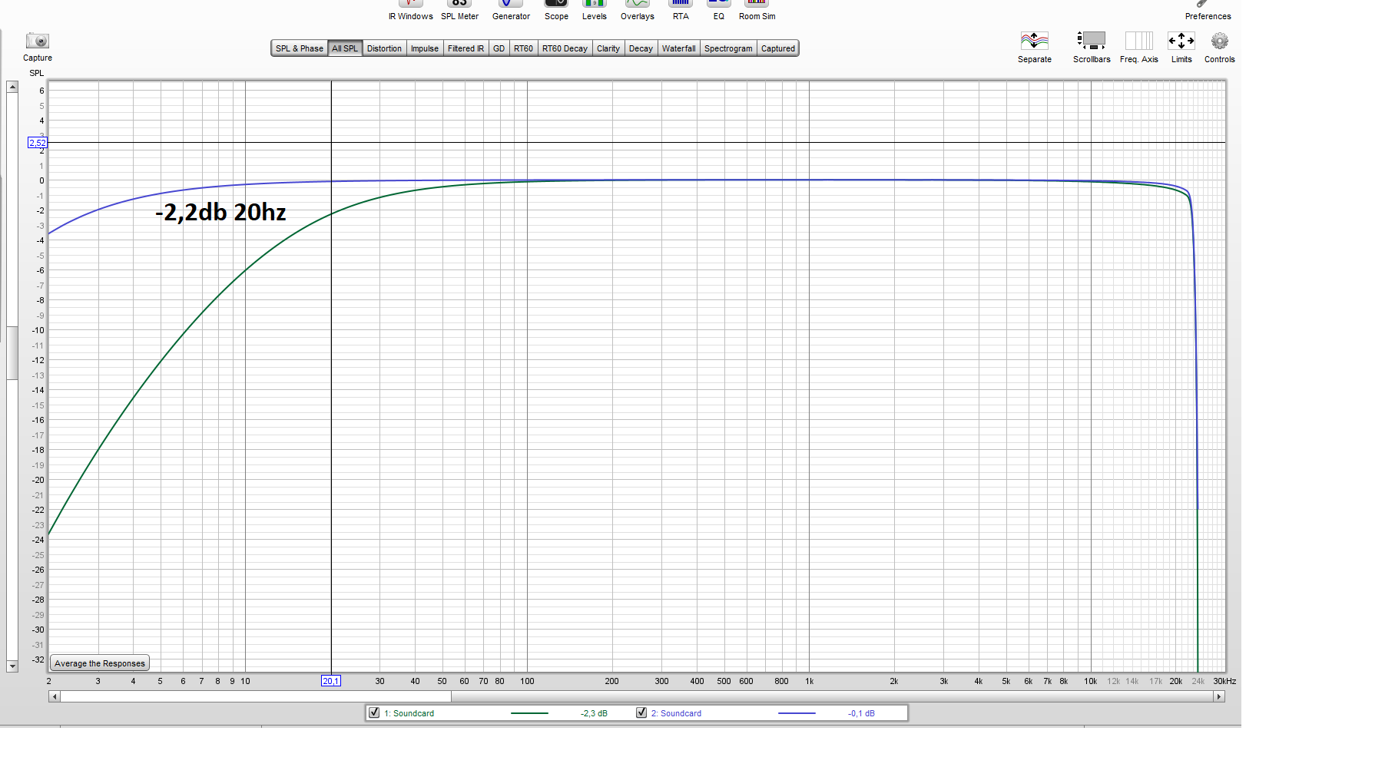
Task: Open the Room Sim tool
Action: pos(757,9)
